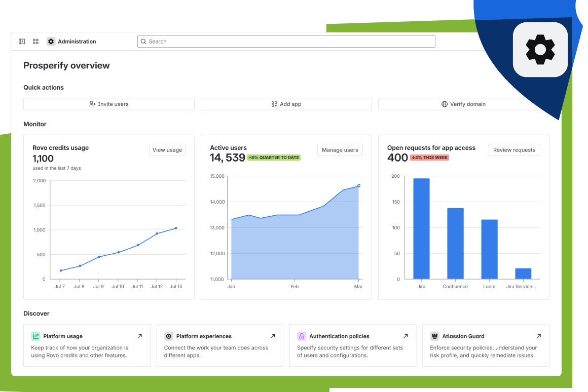Click the Manage users button
The height and width of the screenshot is (392, 588).
point(340,150)
